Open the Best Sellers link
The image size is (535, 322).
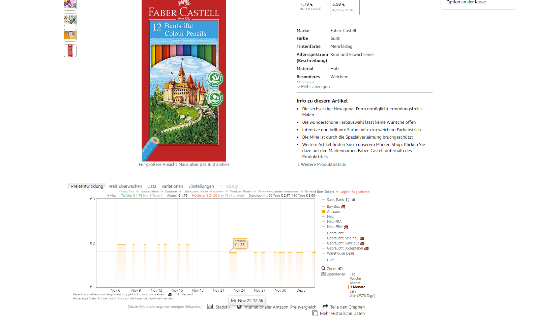(325, 192)
